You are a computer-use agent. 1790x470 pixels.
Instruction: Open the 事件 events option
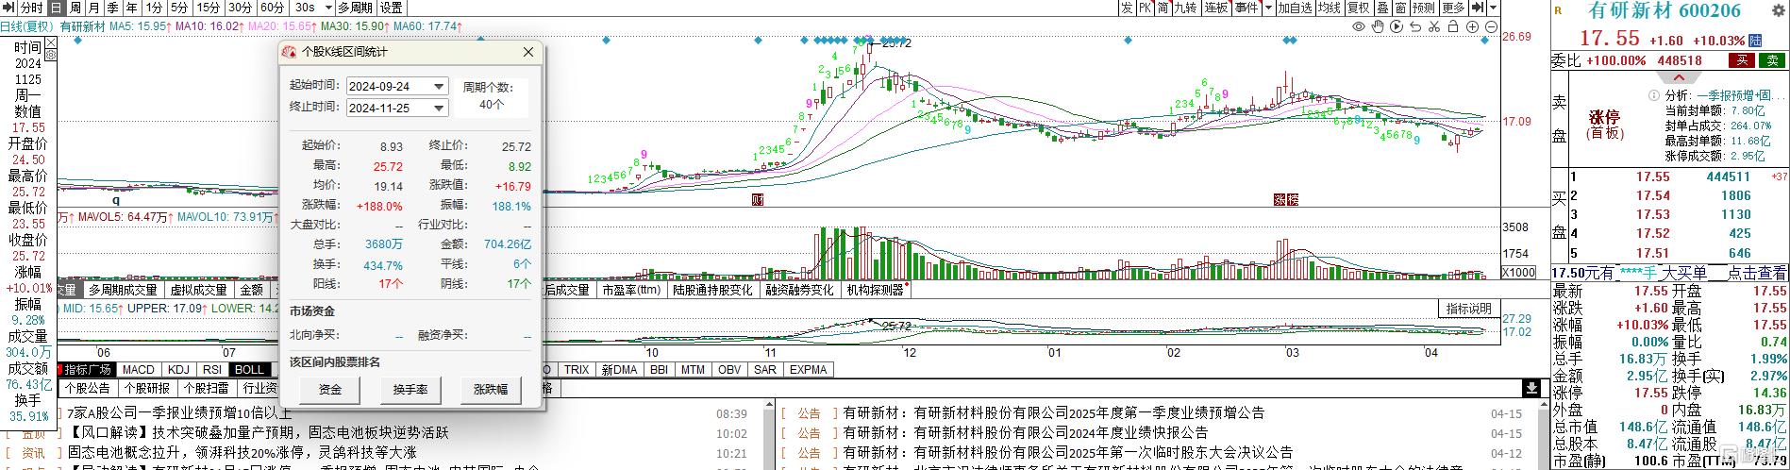coord(1246,8)
